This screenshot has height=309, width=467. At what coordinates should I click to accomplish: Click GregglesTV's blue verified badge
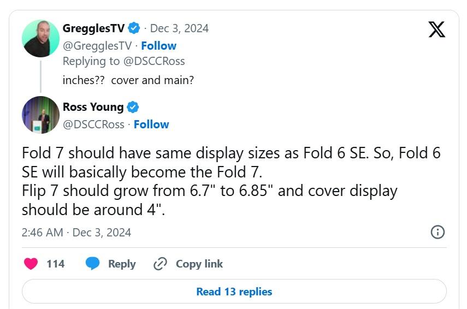(x=134, y=28)
